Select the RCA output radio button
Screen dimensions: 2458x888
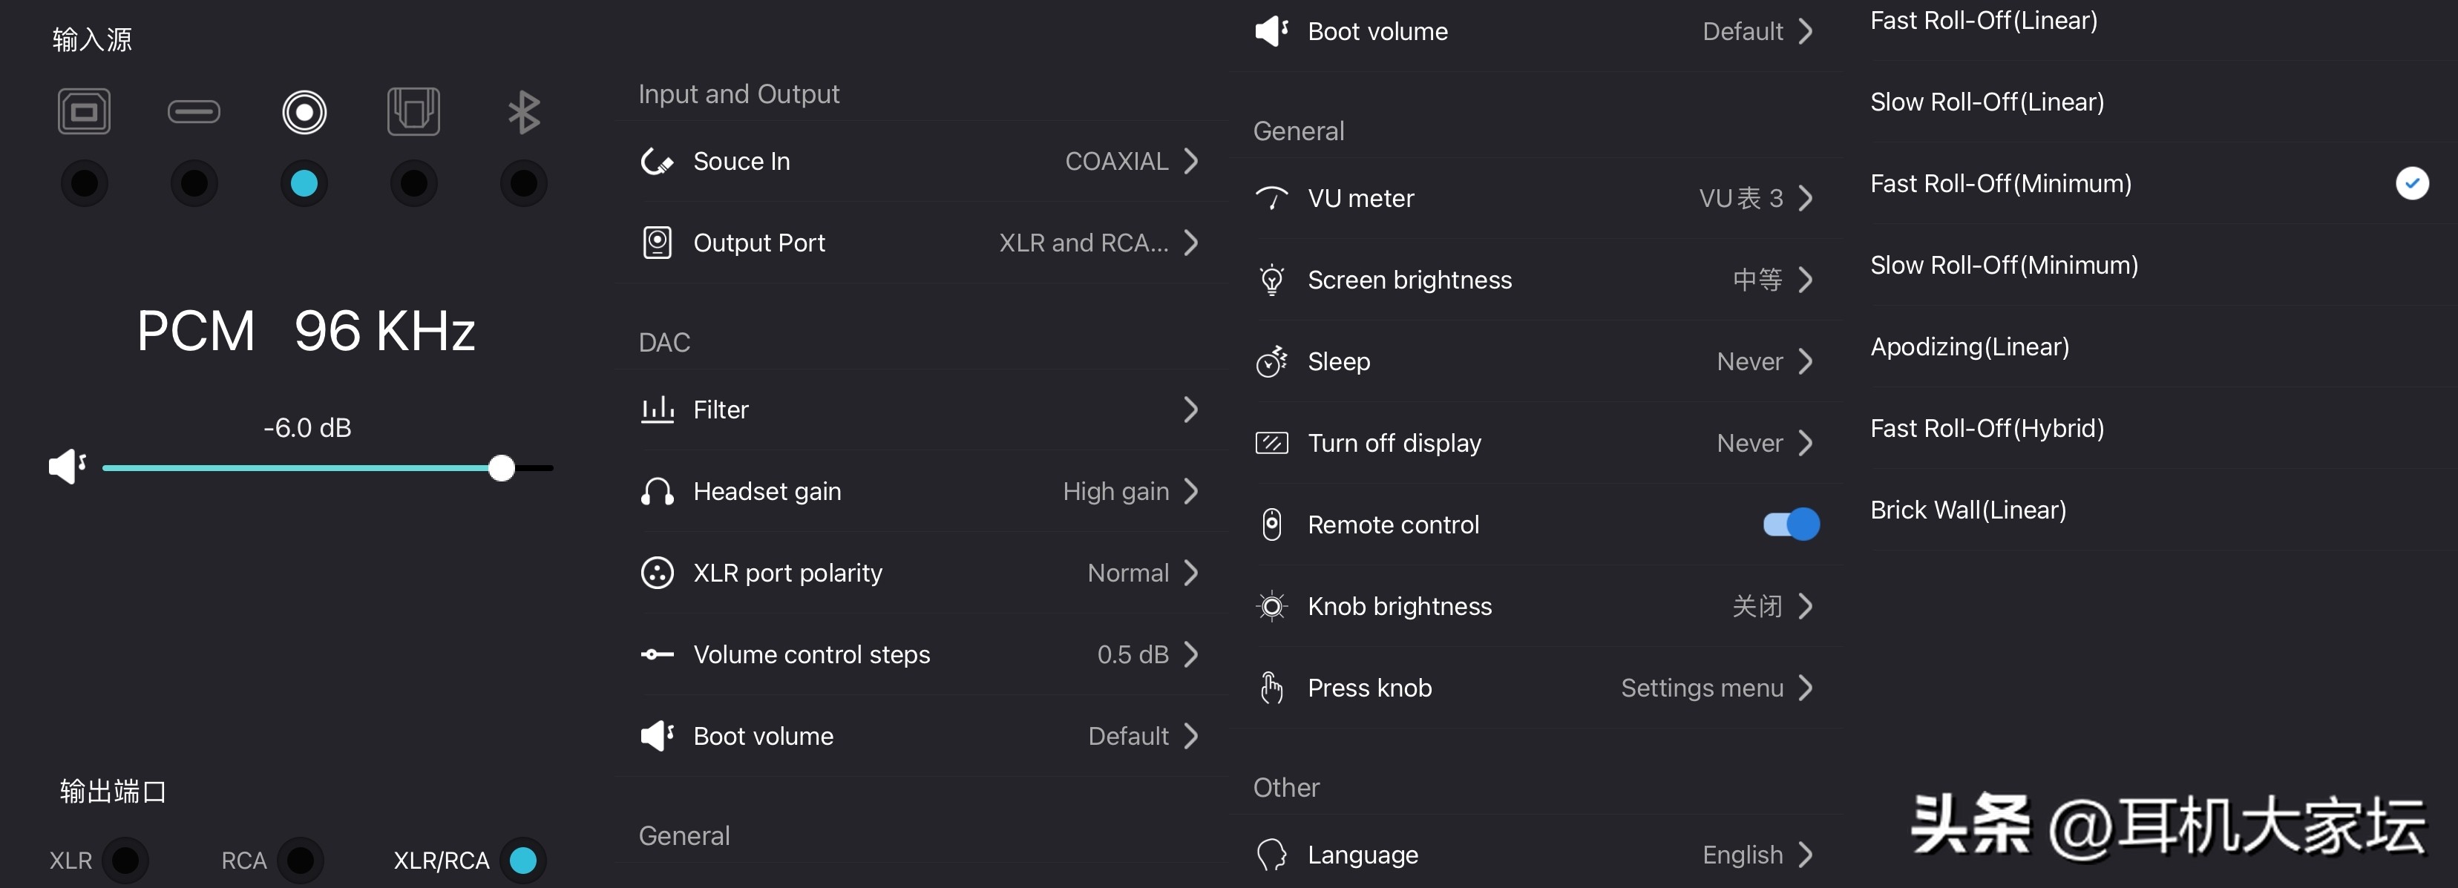click(301, 859)
